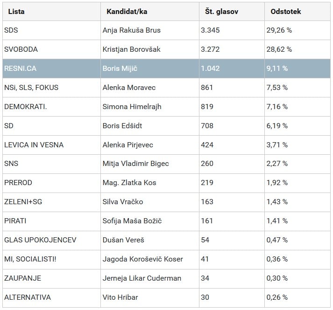Click the PREROD list cell
Screen dimensions: 333x310
18,183
